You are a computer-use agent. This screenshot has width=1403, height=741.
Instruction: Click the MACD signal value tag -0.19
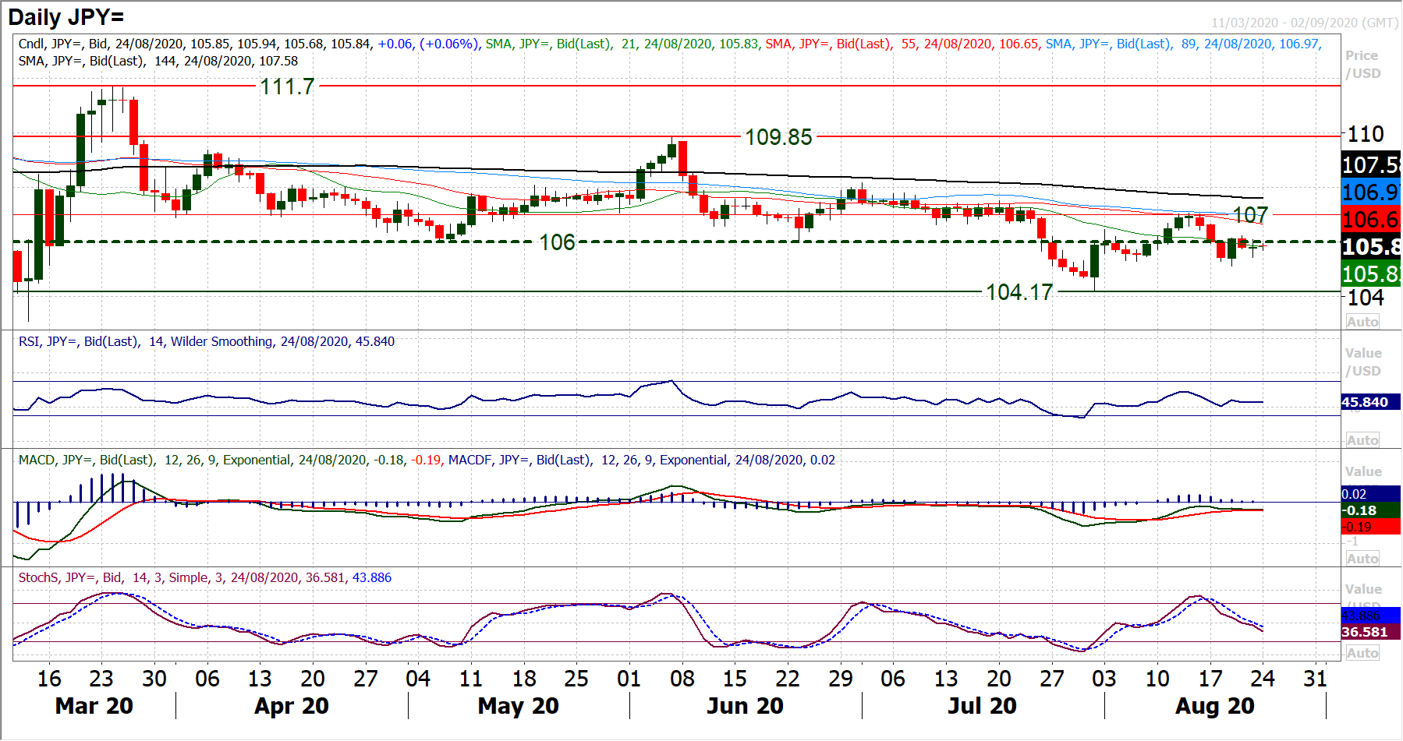coord(1371,527)
